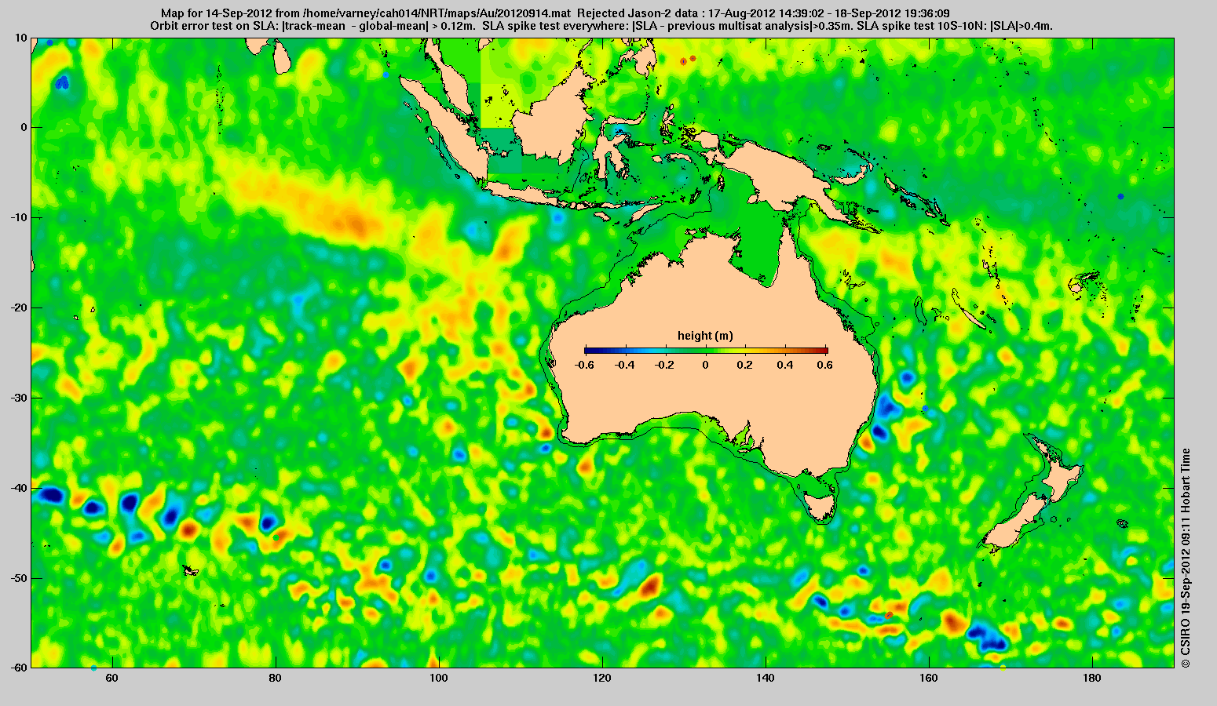Click colorbar tick value -0.6
Image resolution: width=1217 pixels, height=706 pixels.
583,365
